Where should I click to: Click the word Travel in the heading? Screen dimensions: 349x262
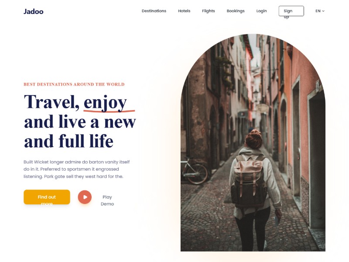click(x=51, y=102)
